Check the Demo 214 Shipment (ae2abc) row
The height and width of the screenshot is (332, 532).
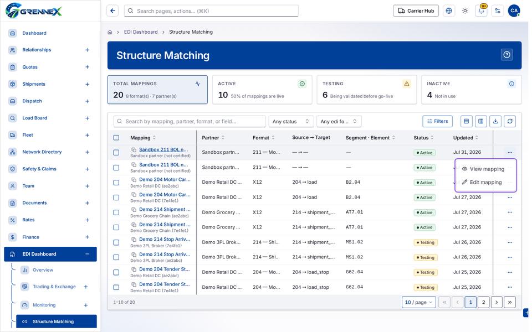click(x=116, y=212)
